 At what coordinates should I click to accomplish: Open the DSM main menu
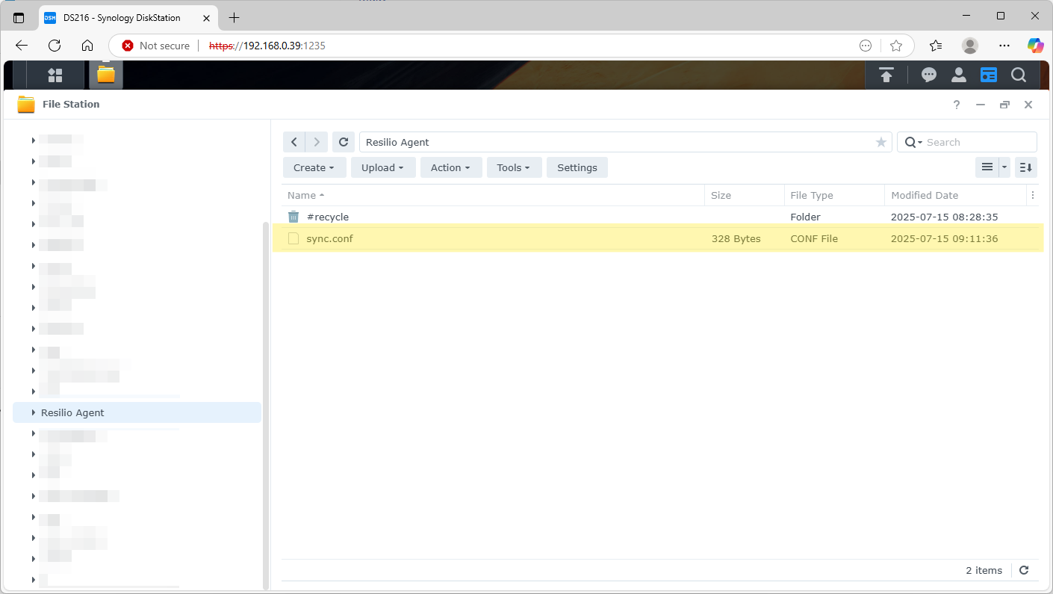[x=55, y=75]
